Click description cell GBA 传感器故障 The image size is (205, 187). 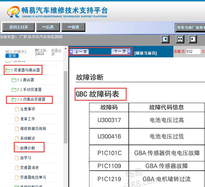(x=167, y=166)
